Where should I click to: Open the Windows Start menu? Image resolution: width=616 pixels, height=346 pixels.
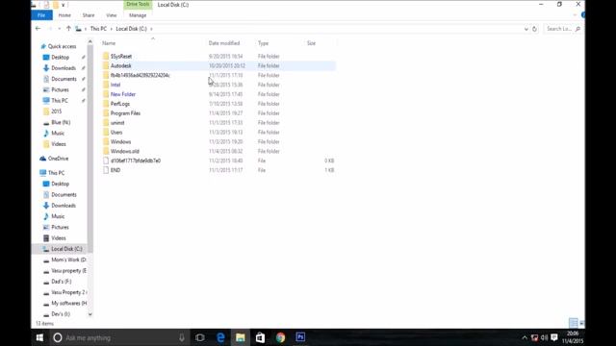tap(39, 337)
